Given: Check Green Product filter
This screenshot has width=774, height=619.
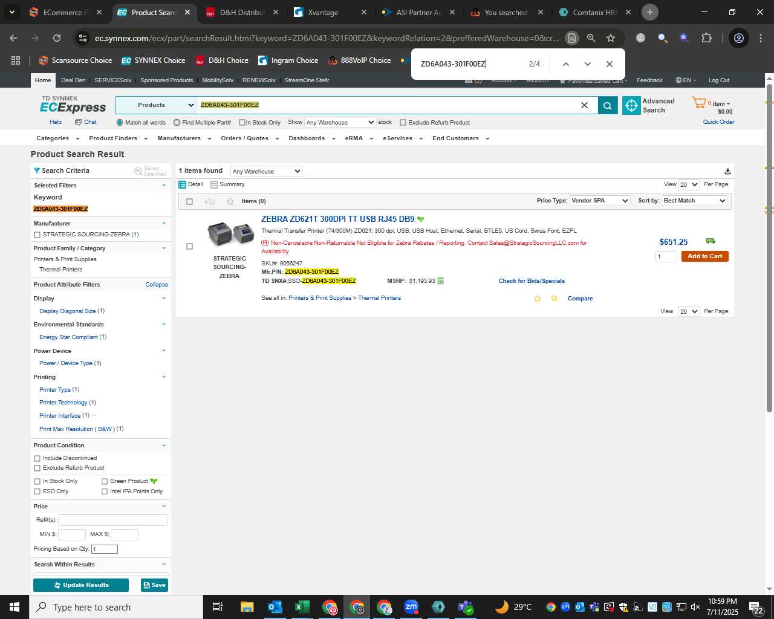Looking at the screenshot, I should click(105, 482).
